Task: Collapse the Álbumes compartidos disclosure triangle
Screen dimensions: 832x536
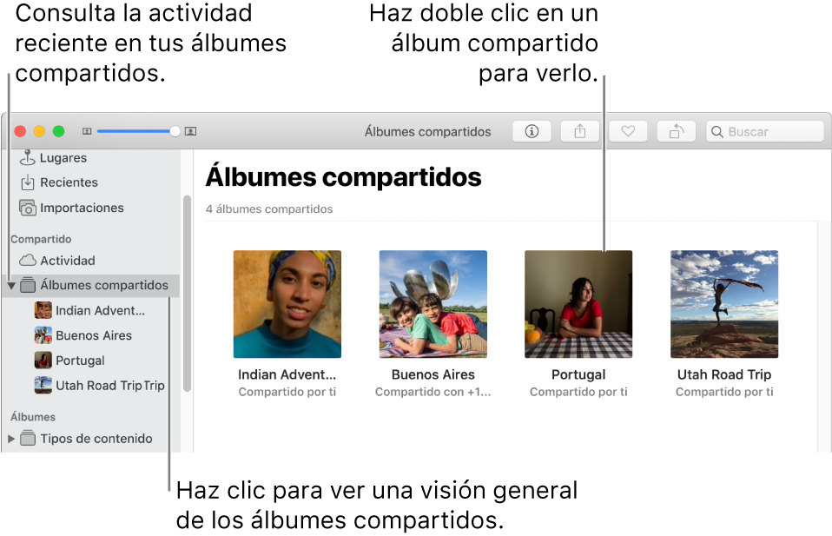Action: [10, 285]
